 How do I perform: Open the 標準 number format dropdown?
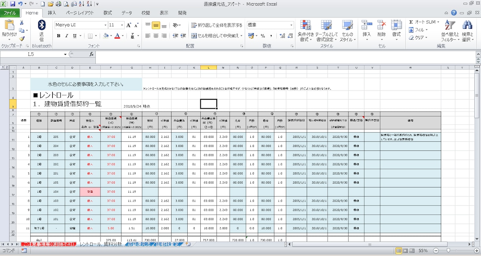pos(291,25)
